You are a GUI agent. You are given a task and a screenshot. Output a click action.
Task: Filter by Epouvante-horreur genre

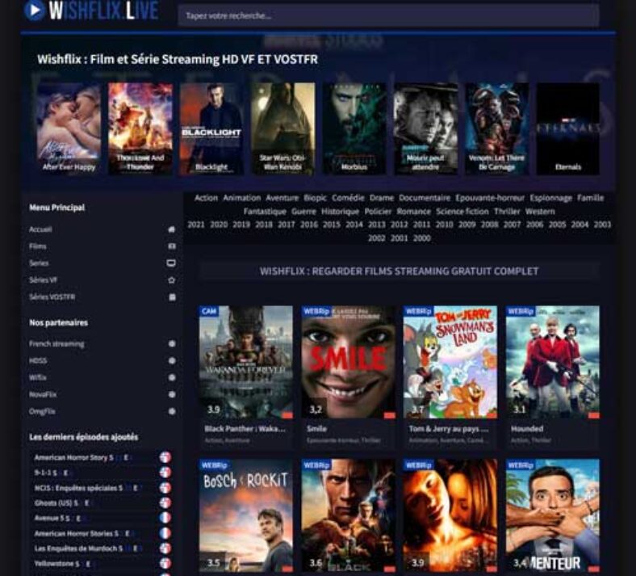[x=490, y=198]
